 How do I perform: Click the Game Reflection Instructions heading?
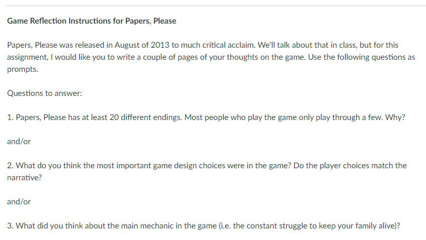tap(92, 21)
